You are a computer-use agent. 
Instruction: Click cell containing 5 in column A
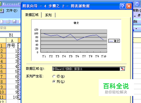[x=12, y=71]
